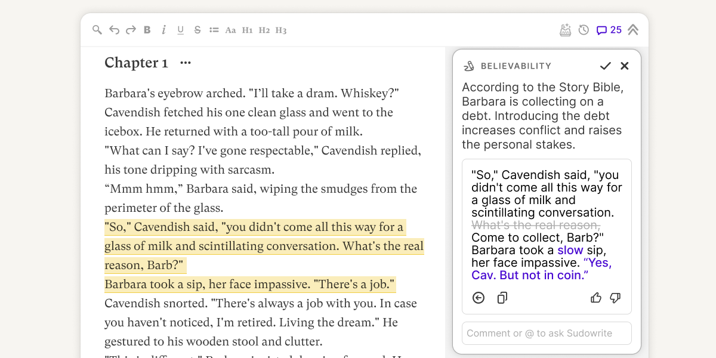Click highlighted line "Barbara took a sip"
This screenshot has height=358, width=716.
(x=250, y=285)
